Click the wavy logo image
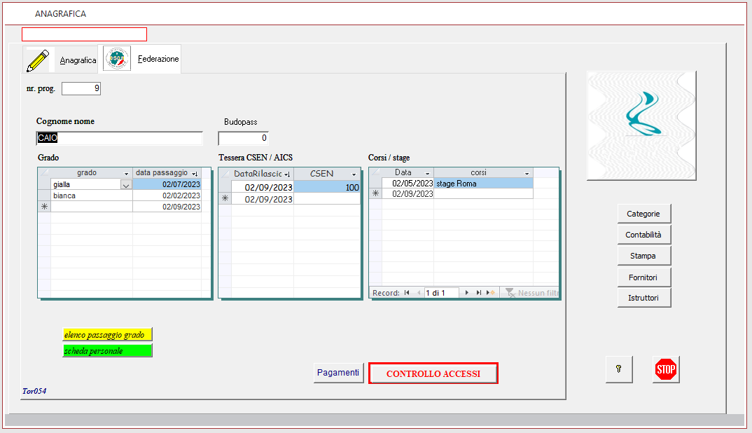 (x=641, y=126)
